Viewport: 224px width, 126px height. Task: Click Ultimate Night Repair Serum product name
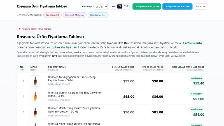pos(74,124)
